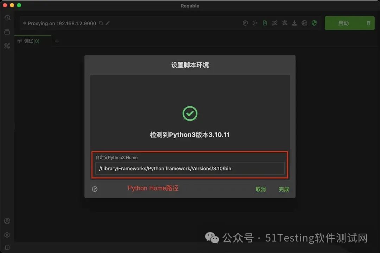Open the history panel in left sidebar

point(7,18)
